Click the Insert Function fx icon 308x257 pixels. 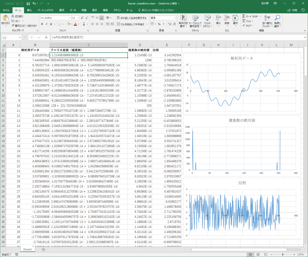pyautogui.click(x=46, y=37)
